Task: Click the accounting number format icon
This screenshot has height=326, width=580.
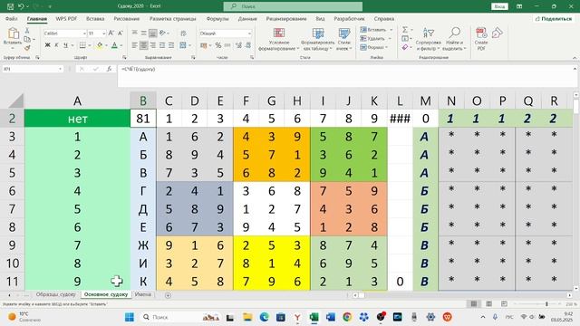Action: click(203, 45)
